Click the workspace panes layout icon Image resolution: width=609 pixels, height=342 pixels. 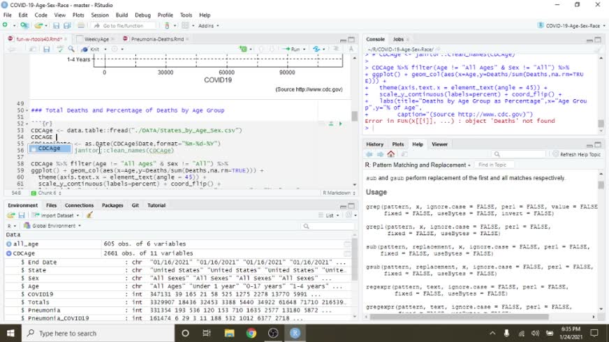click(x=185, y=26)
